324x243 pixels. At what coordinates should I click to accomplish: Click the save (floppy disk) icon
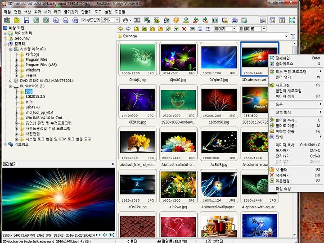coord(27,20)
